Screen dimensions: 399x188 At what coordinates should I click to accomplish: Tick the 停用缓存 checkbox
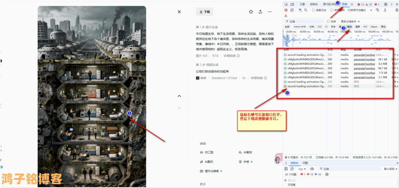coord(332,10)
